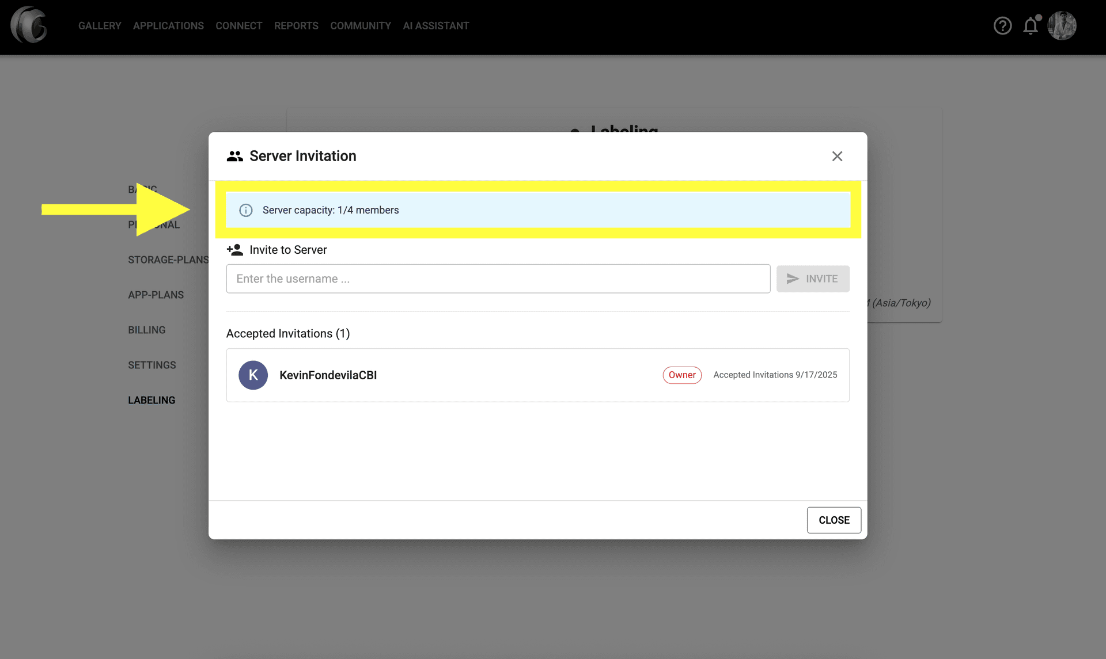Close dialog using the X icon

pyautogui.click(x=837, y=156)
